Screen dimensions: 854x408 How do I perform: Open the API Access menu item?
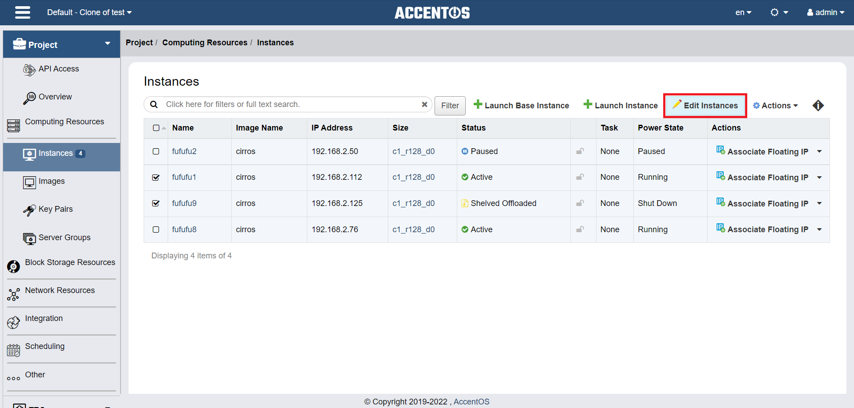tap(59, 69)
